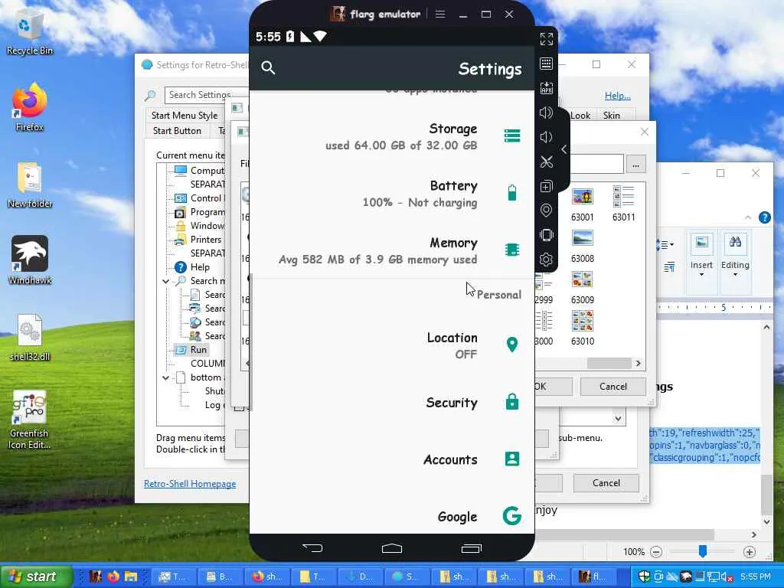The width and height of the screenshot is (784, 588).
Task: Switch to the Start Menu Style tab
Action: tap(185, 116)
